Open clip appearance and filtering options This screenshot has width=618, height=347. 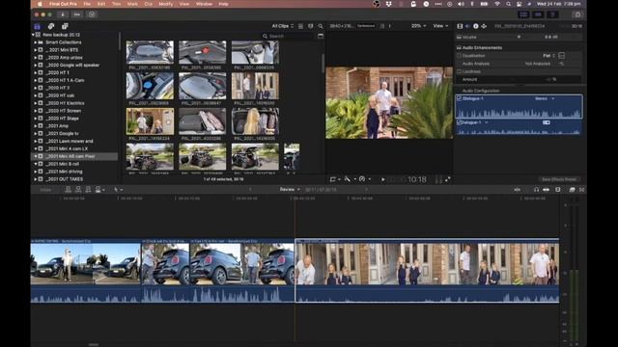[x=311, y=26]
